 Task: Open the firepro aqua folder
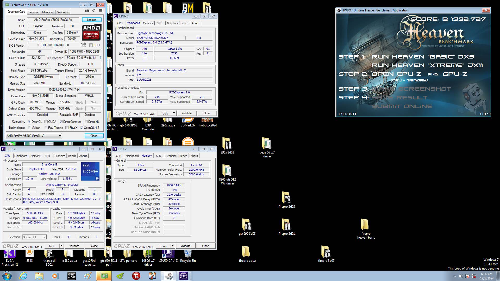click(247, 254)
